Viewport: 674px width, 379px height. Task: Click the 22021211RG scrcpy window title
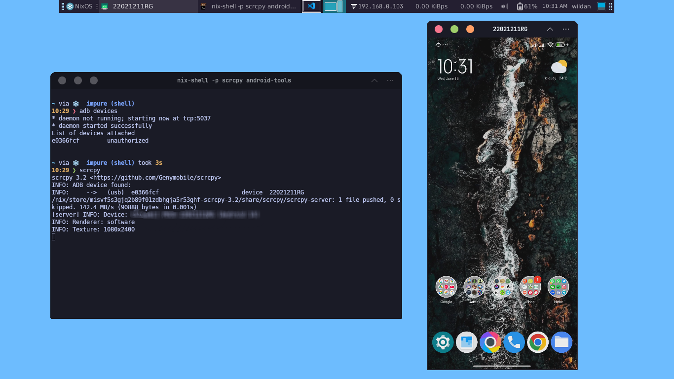[x=510, y=29]
